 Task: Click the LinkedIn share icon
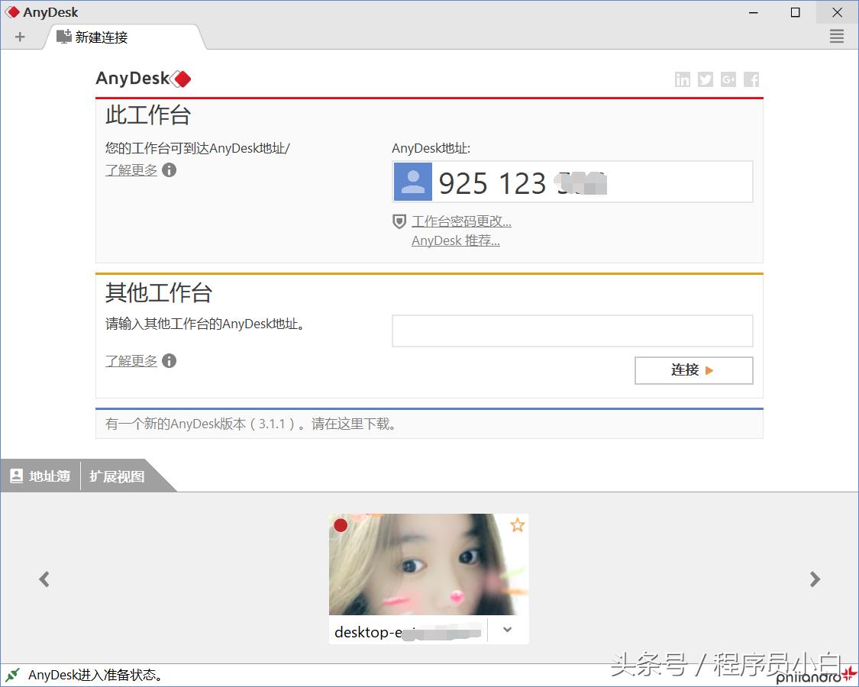coord(682,79)
